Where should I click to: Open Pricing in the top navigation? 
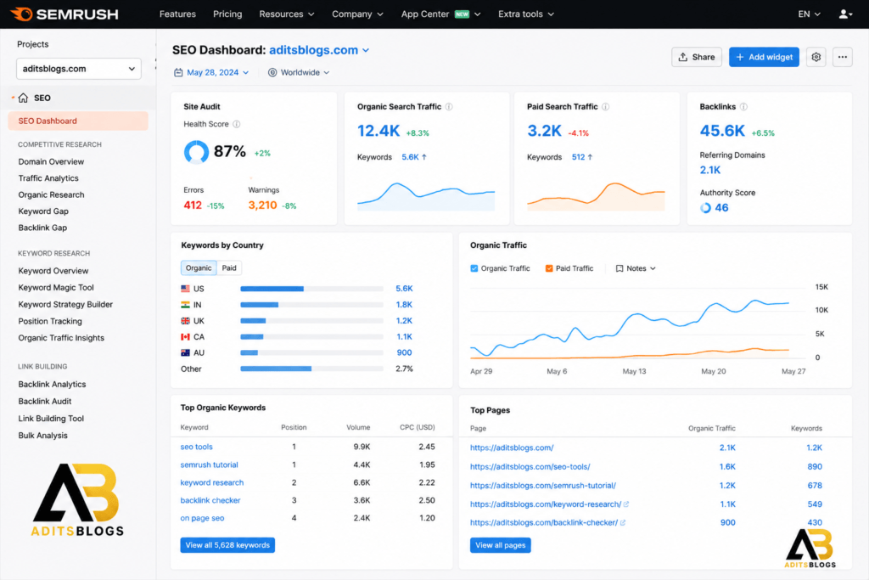point(227,14)
